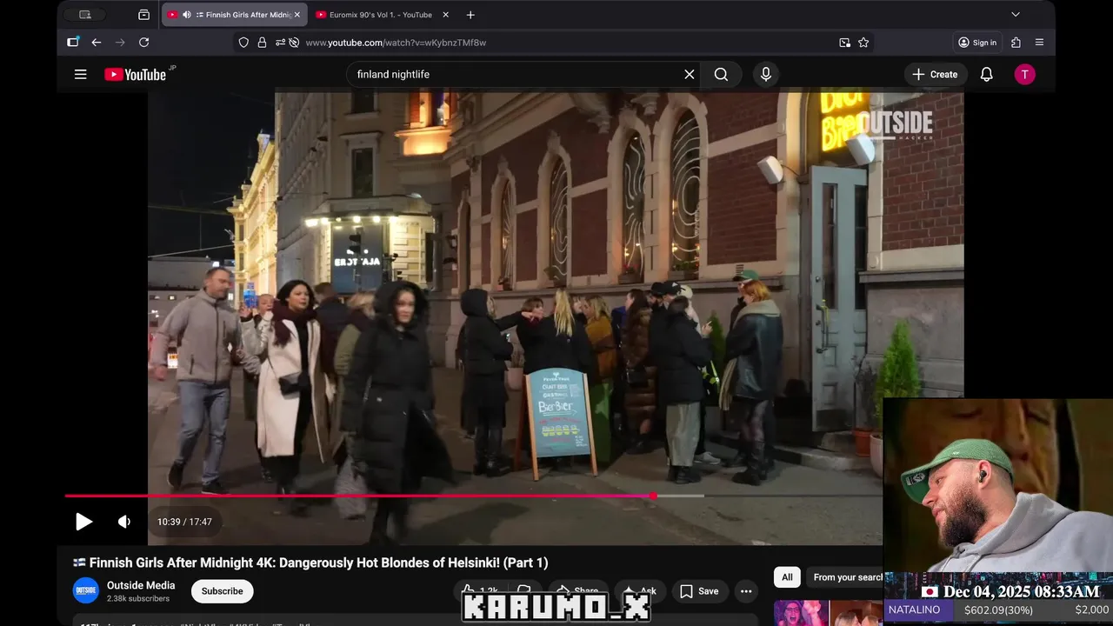This screenshot has height=626, width=1113.
Task: Focus the address bar URL
Action: pos(396,43)
